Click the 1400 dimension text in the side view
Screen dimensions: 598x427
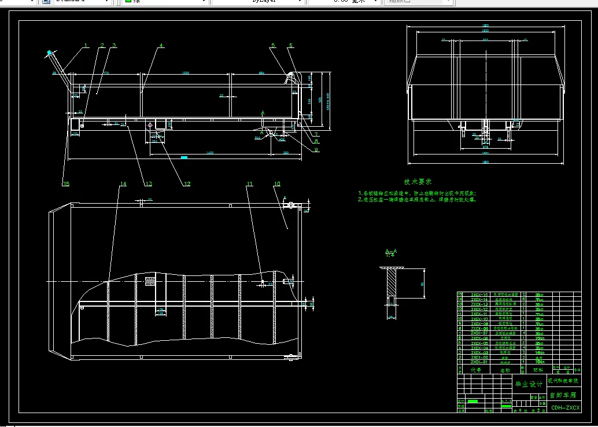[210, 153]
